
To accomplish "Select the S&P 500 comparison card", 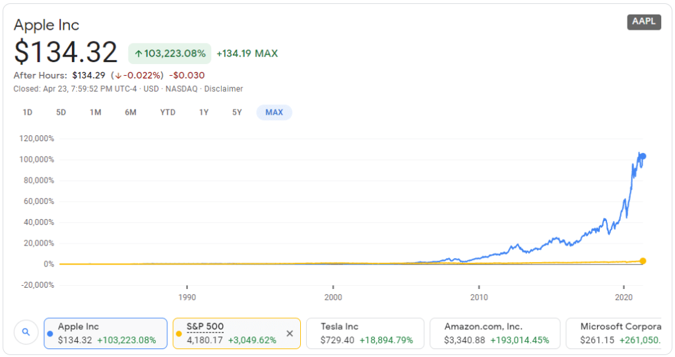I will pos(237,333).
